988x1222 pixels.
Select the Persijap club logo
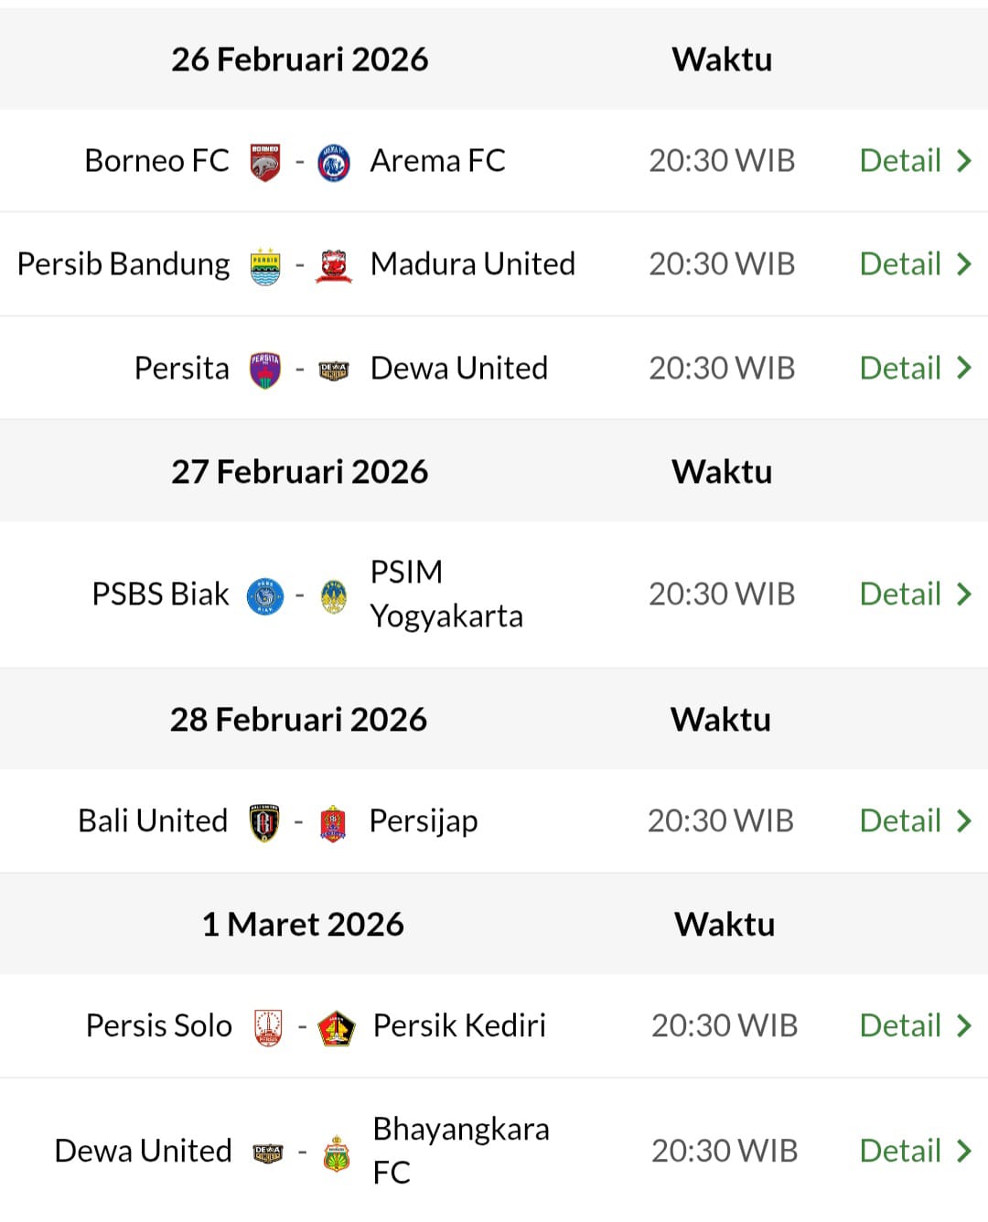pos(334,820)
